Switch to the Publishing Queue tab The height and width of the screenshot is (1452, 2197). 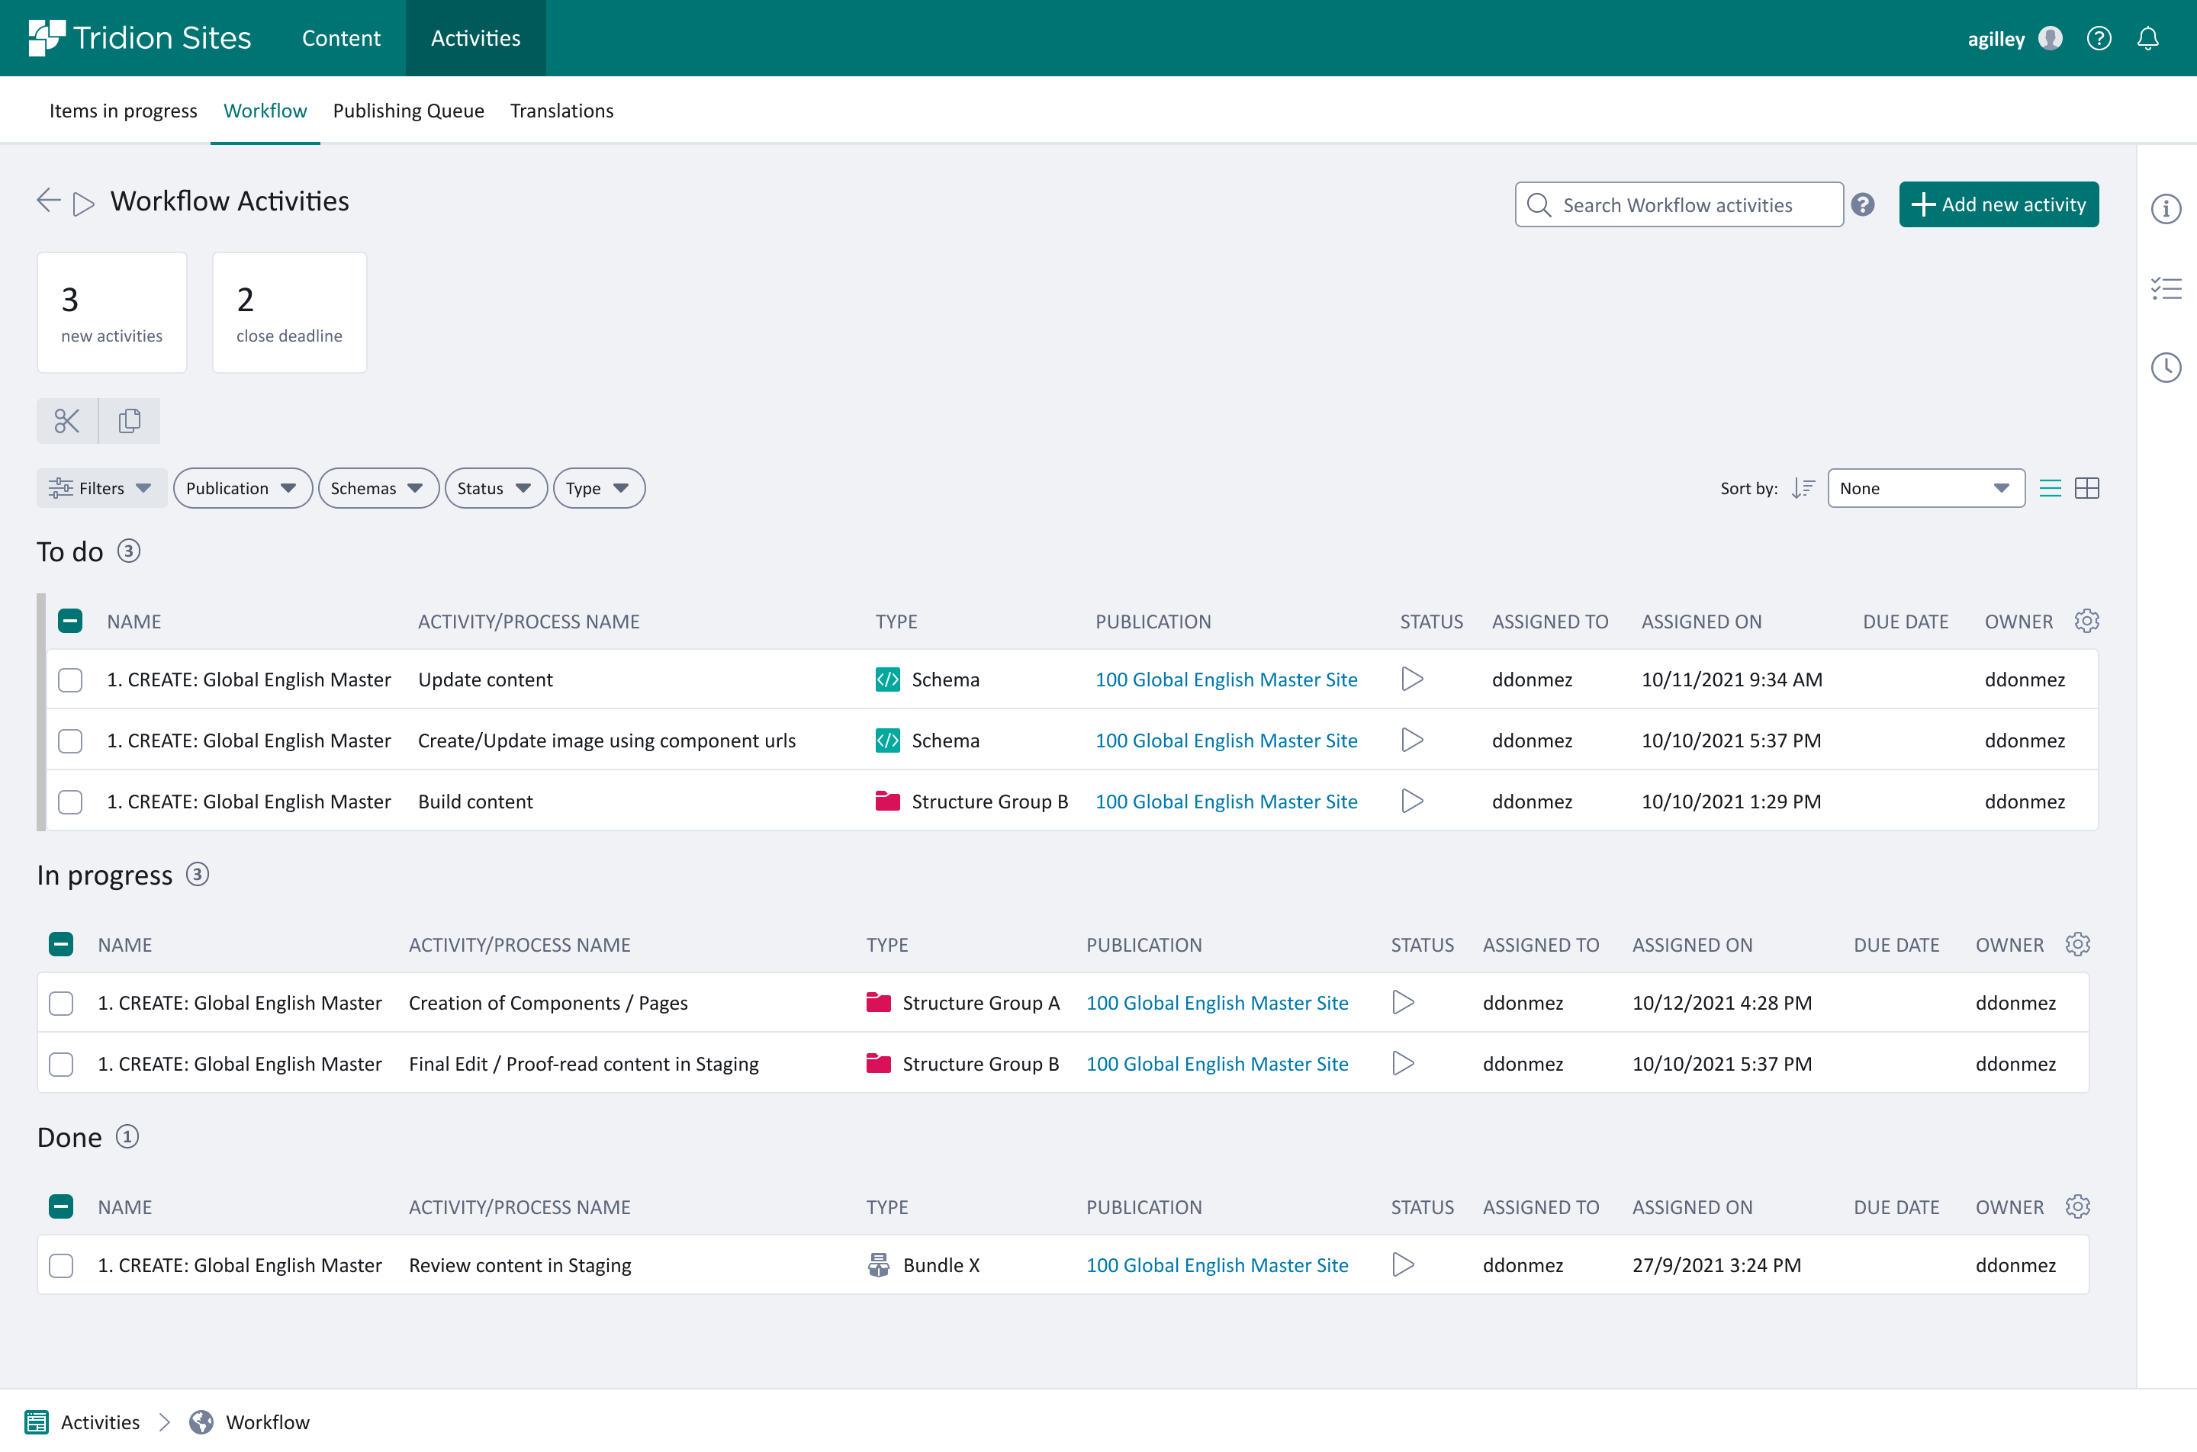[x=408, y=110]
